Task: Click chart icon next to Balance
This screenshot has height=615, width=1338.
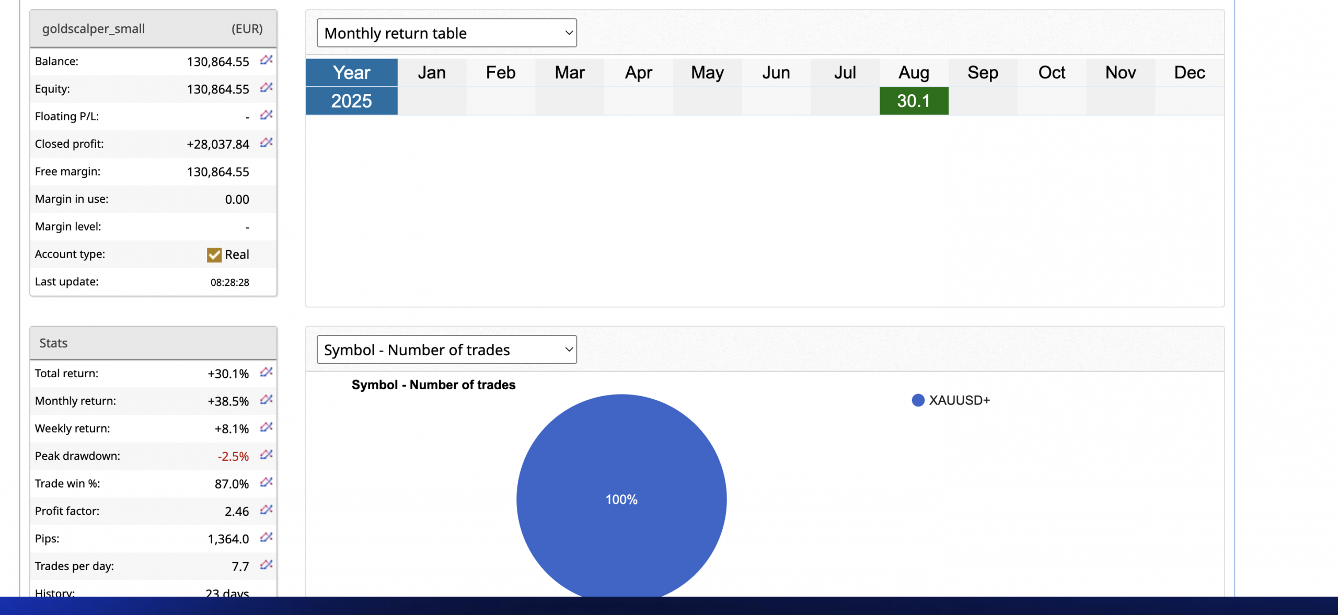Action: click(266, 60)
